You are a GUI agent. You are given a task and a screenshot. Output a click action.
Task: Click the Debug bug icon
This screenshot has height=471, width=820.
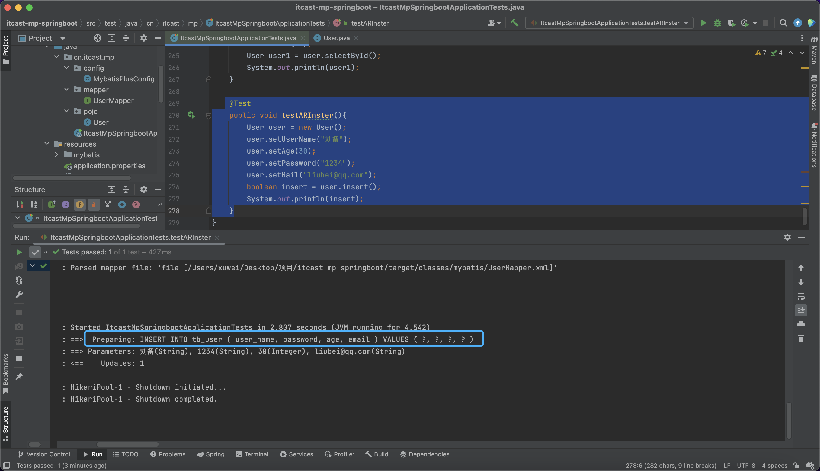tap(717, 23)
